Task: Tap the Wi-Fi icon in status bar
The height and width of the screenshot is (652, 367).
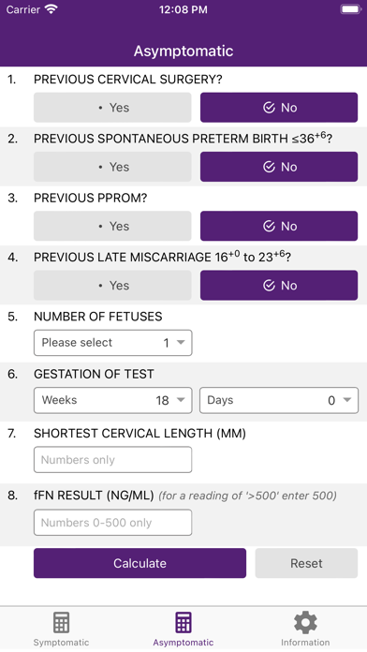Action: [51, 9]
